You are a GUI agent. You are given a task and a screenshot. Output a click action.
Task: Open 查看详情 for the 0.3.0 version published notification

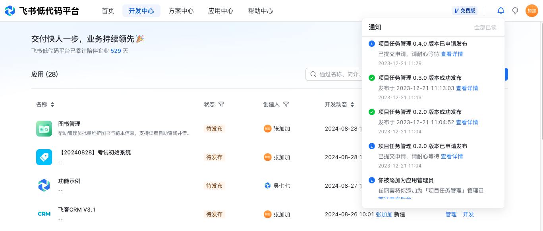[x=467, y=88]
